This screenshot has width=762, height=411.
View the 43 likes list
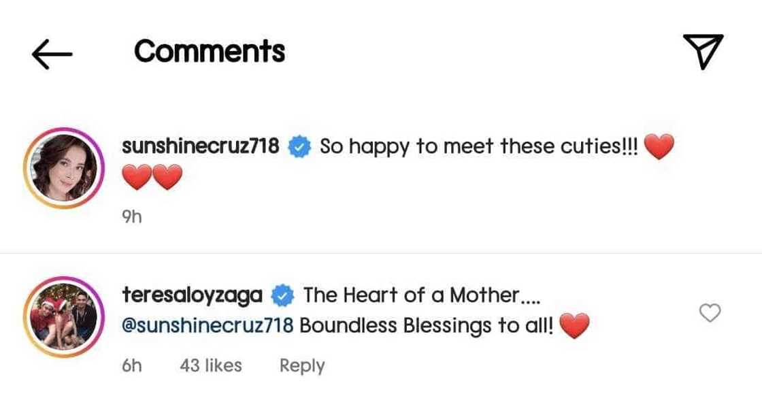tap(211, 365)
